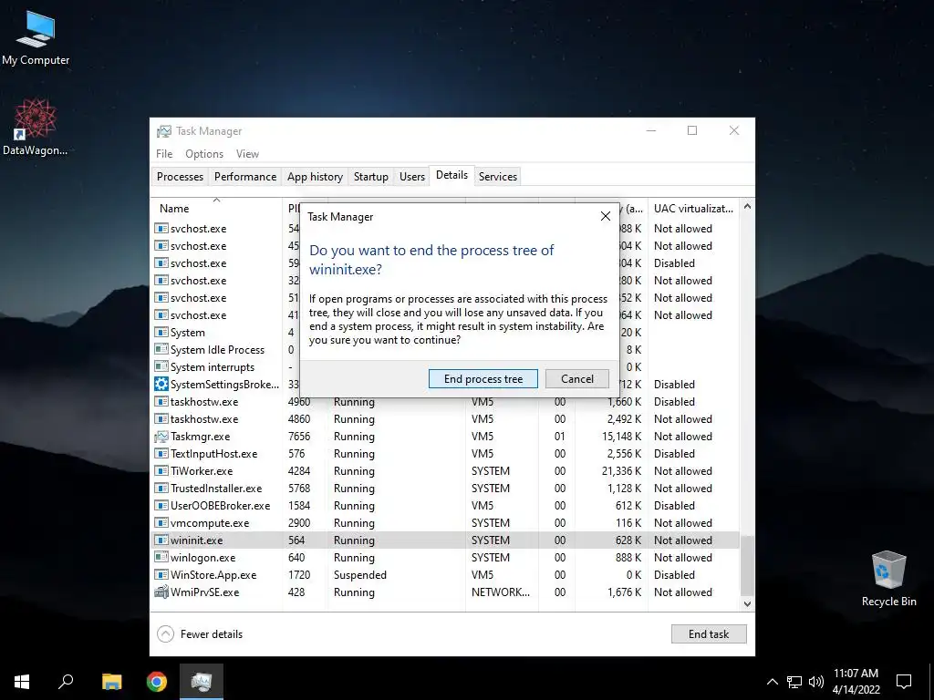The image size is (934, 700).
Task: Click the TrustedInstaller.exe process icon
Action: click(161, 489)
